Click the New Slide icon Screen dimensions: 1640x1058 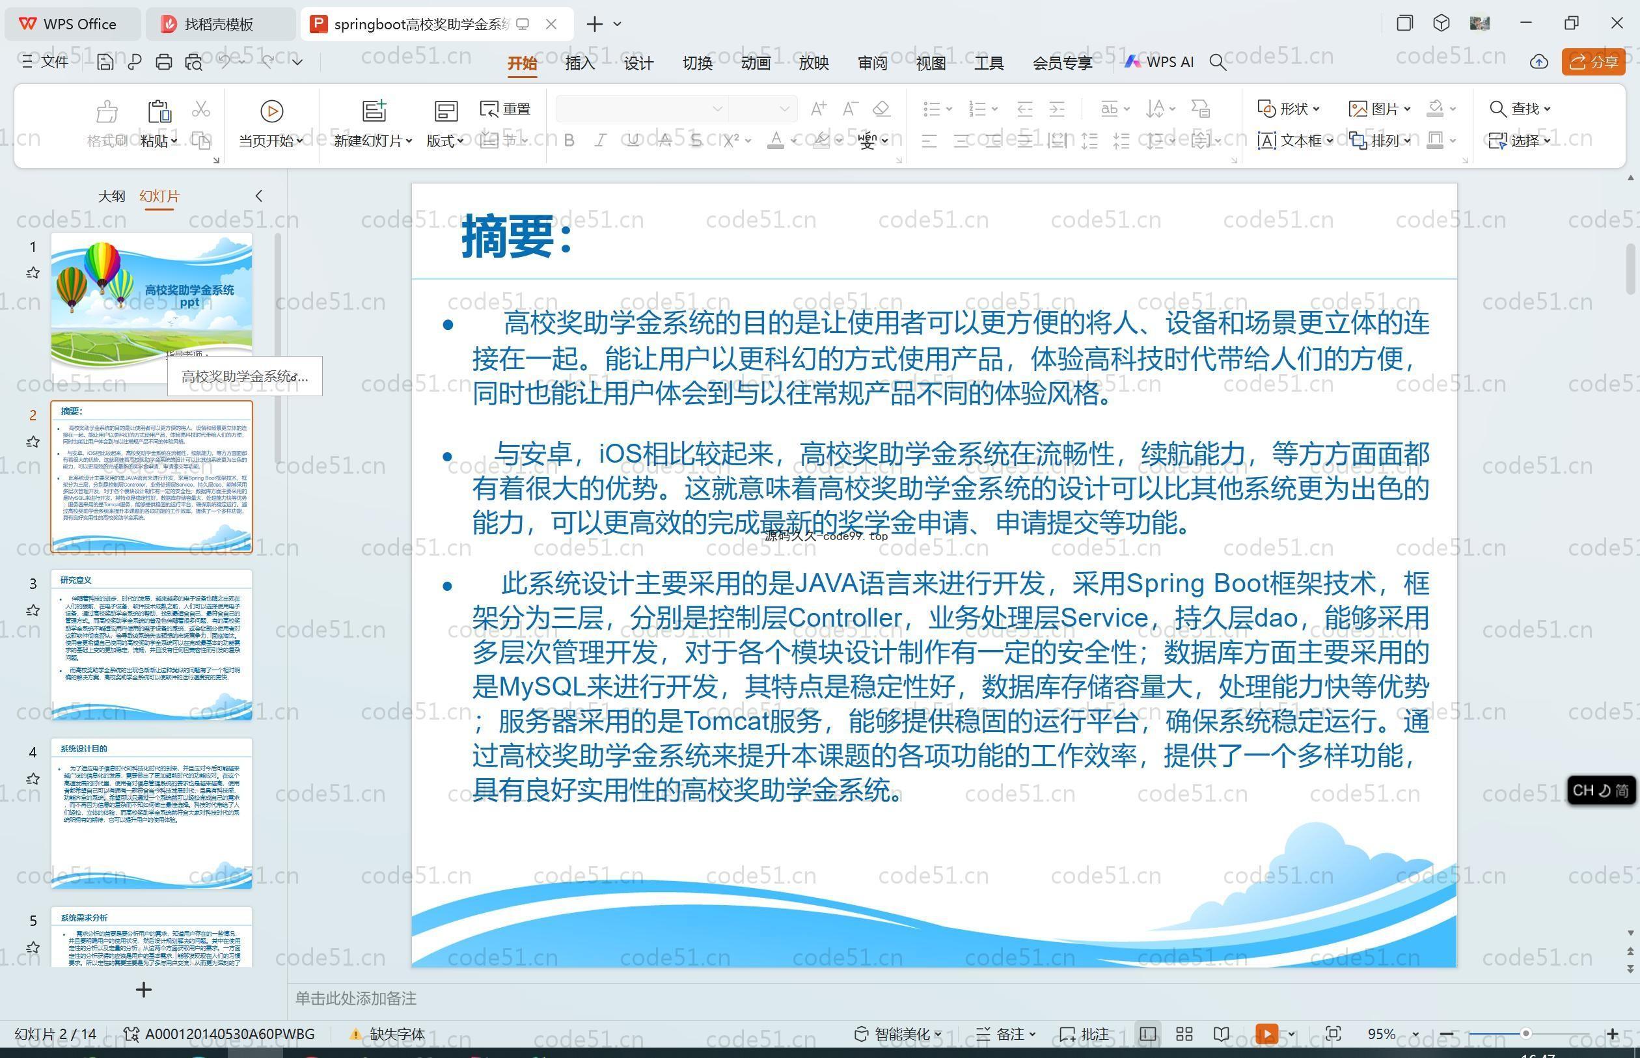point(374,111)
